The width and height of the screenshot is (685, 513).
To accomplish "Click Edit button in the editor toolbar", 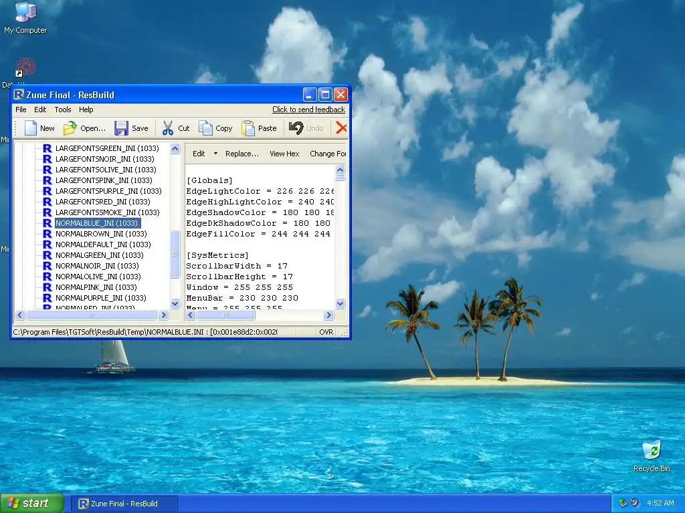I will [x=199, y=154].
